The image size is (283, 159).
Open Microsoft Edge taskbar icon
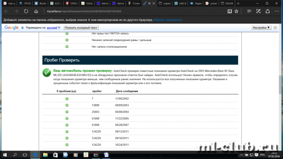pyautogui.click(x=35, y=155)
